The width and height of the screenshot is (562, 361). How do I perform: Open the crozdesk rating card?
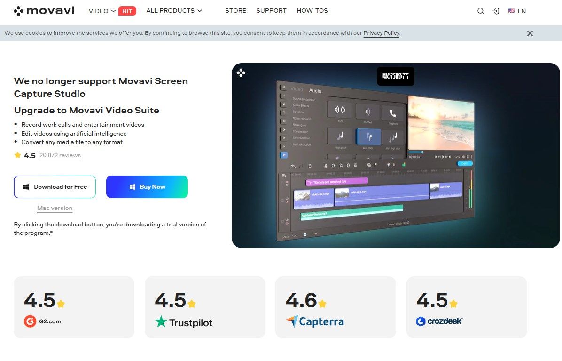pos(467,307)
